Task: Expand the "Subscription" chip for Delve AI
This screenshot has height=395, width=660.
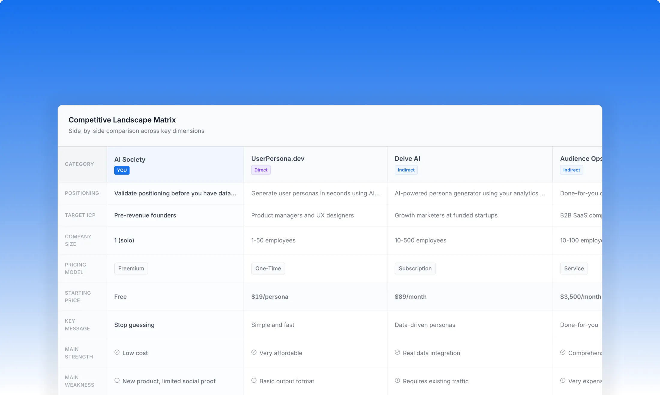Action: pyautogui.click(x=415, y=268)
